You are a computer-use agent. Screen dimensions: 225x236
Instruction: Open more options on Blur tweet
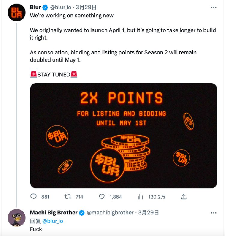(x=213, y=7)
